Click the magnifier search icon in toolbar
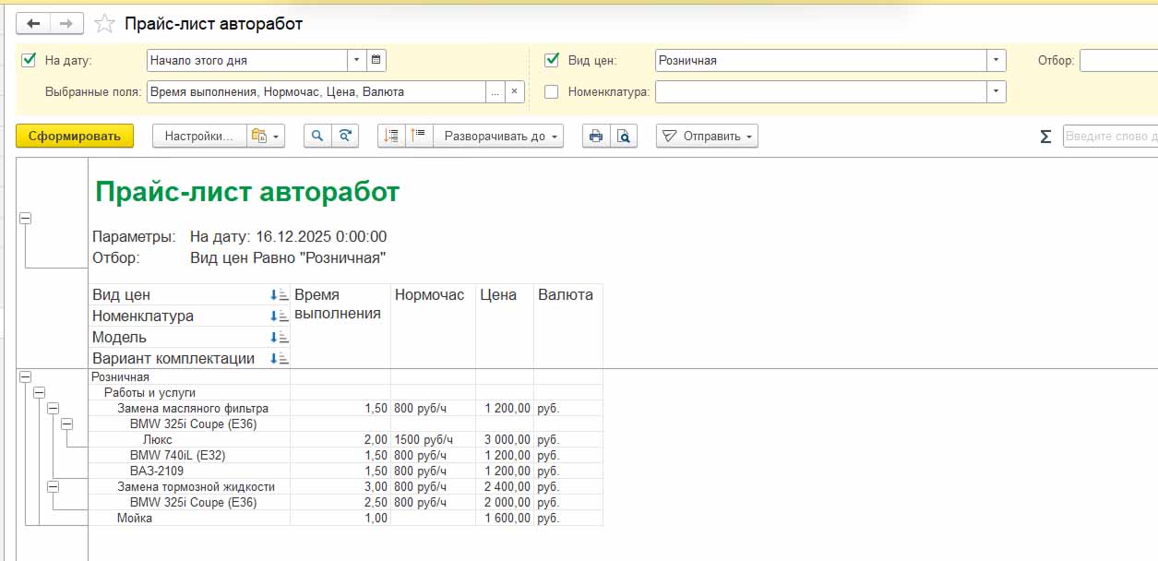The width and height of the screenshot is (1158, 561). coord(317,136)
